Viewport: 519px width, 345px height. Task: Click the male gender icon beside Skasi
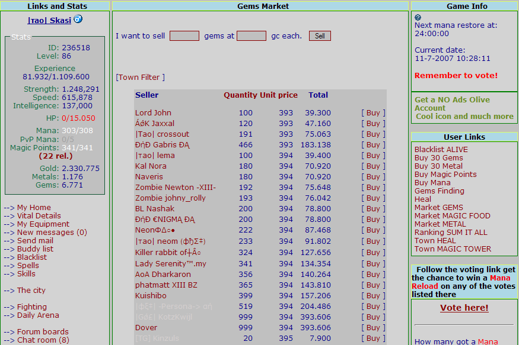[x=78, y=20]
